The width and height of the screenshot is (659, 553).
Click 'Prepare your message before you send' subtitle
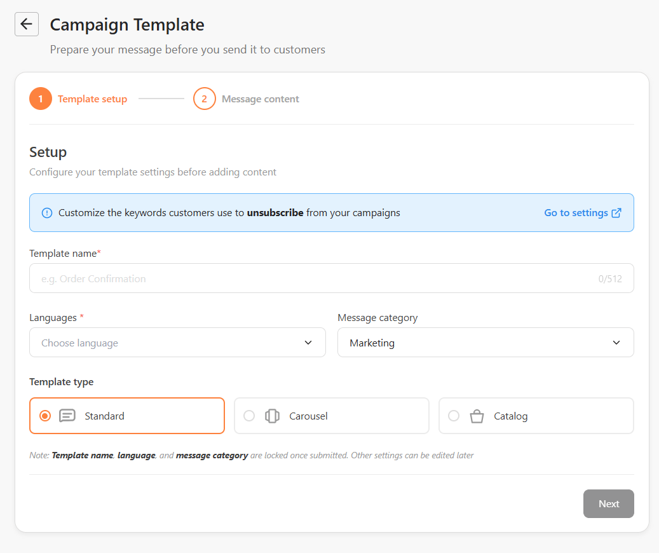pyautogui.click(x=187, y=50)
